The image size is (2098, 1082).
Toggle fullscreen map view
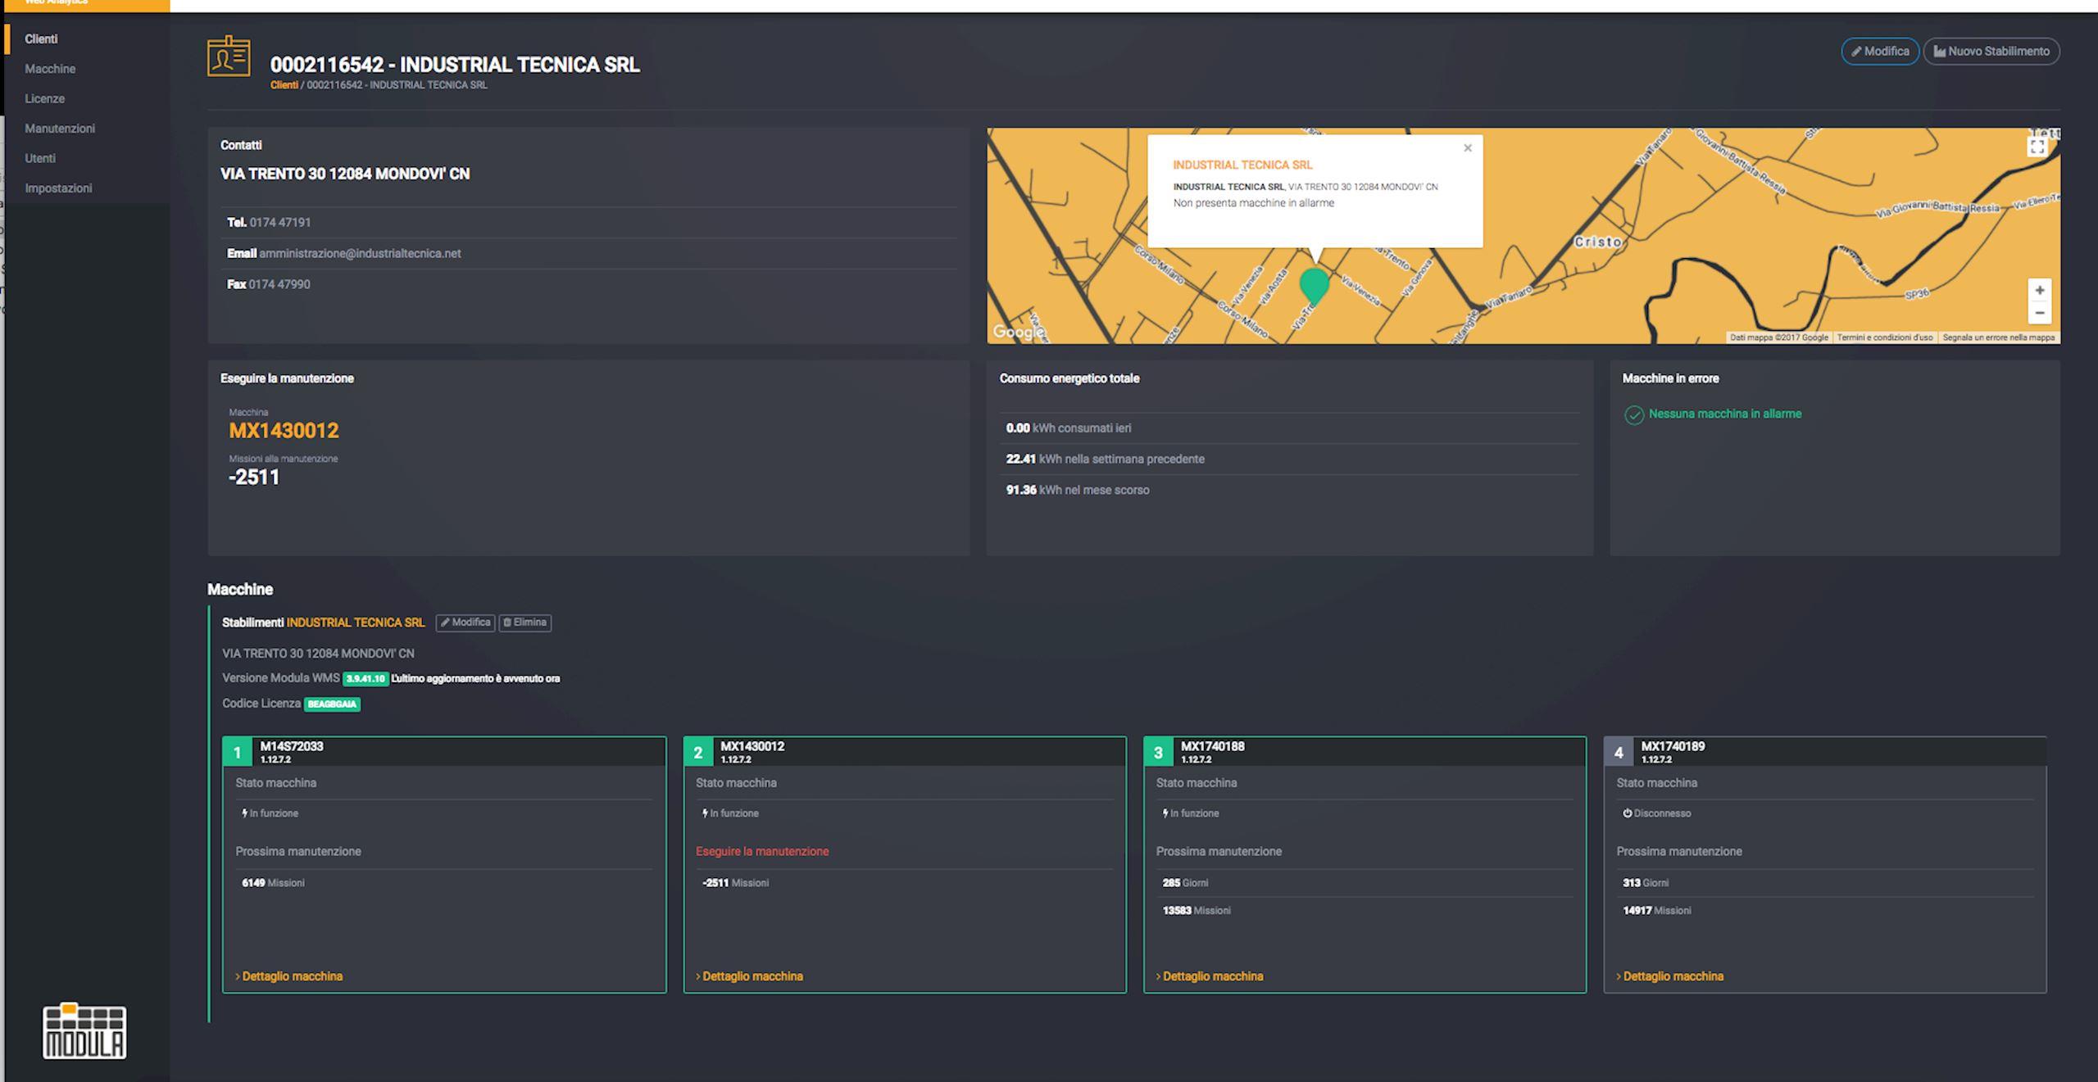(x=2037, y=147)
